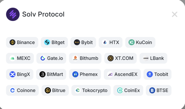The height and width of the screenshot is (109, 185).
Task: Click the BingX logo icon
Action: tap(12, 75)
